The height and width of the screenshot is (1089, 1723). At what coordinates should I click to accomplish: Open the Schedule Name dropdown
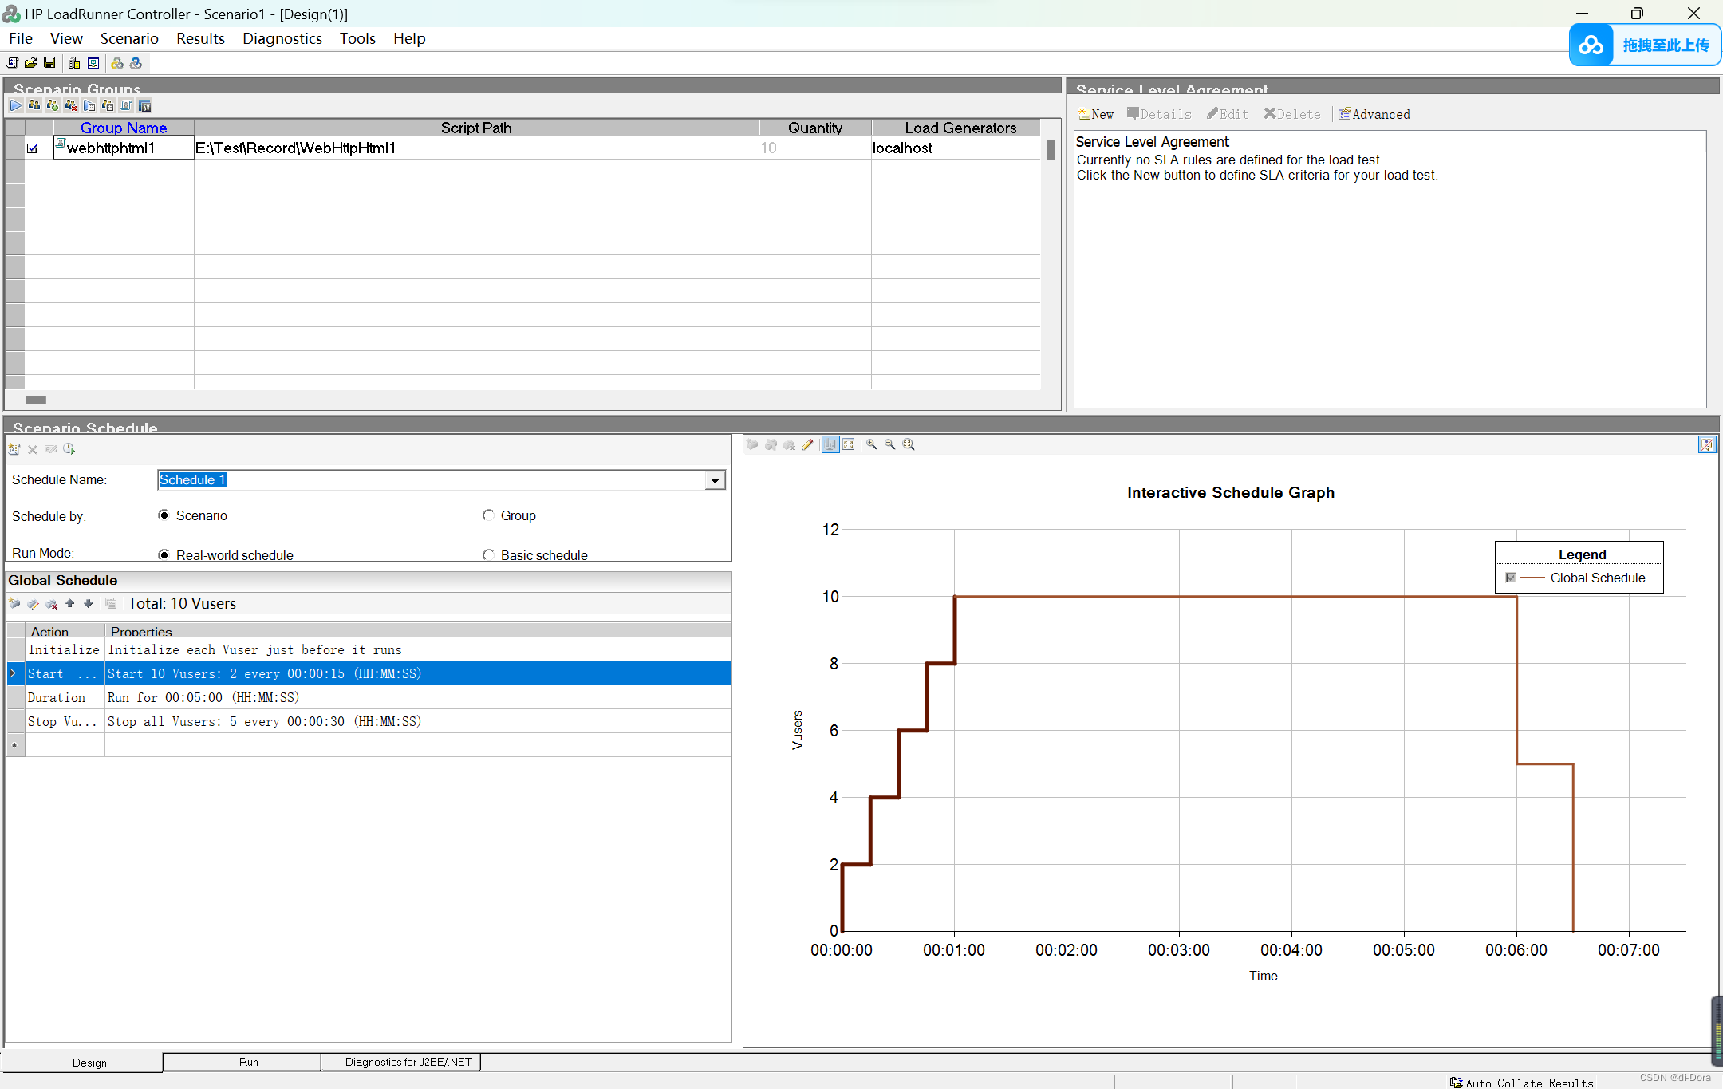715,480
